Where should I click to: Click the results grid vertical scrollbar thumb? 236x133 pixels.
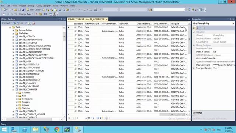click(189, 39)
